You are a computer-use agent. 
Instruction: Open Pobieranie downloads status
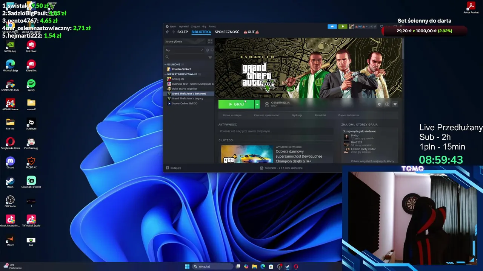coord(281,168)
